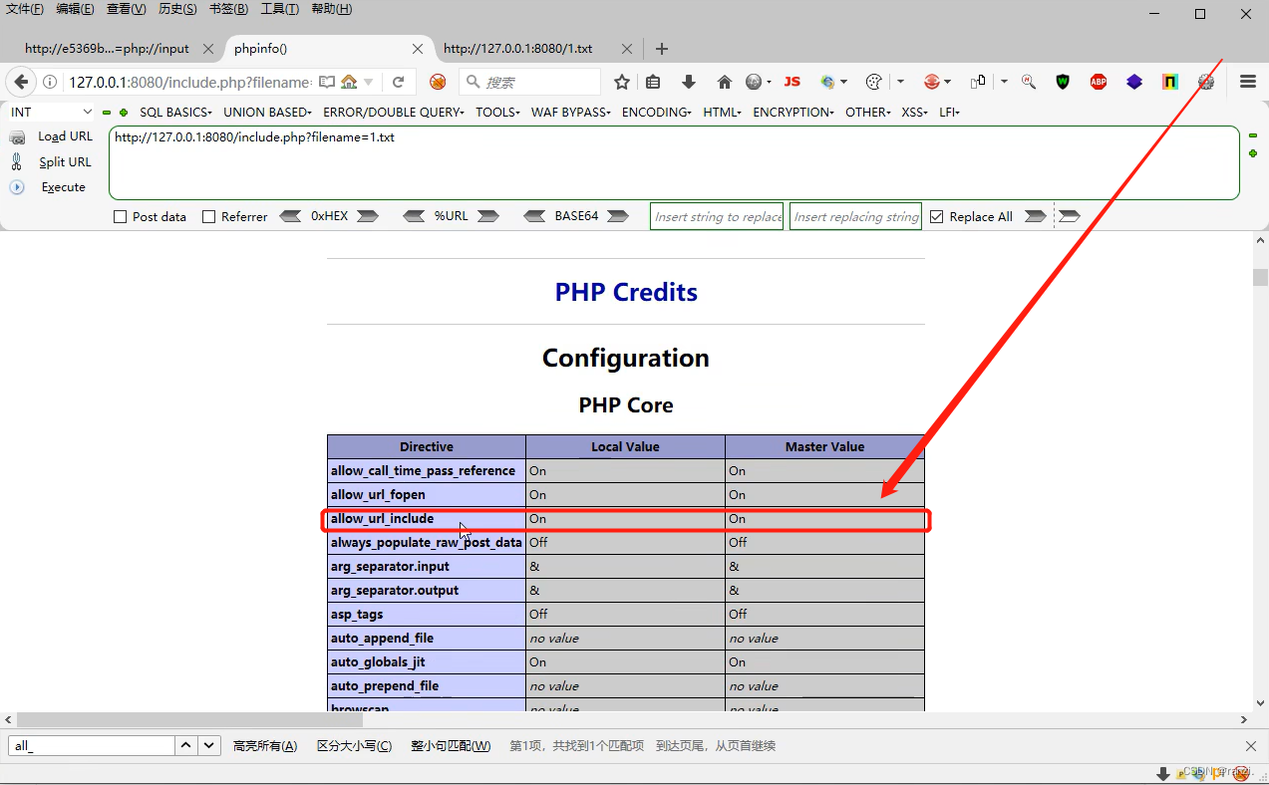Click the %URL decode left arrow

click(415, 216)
